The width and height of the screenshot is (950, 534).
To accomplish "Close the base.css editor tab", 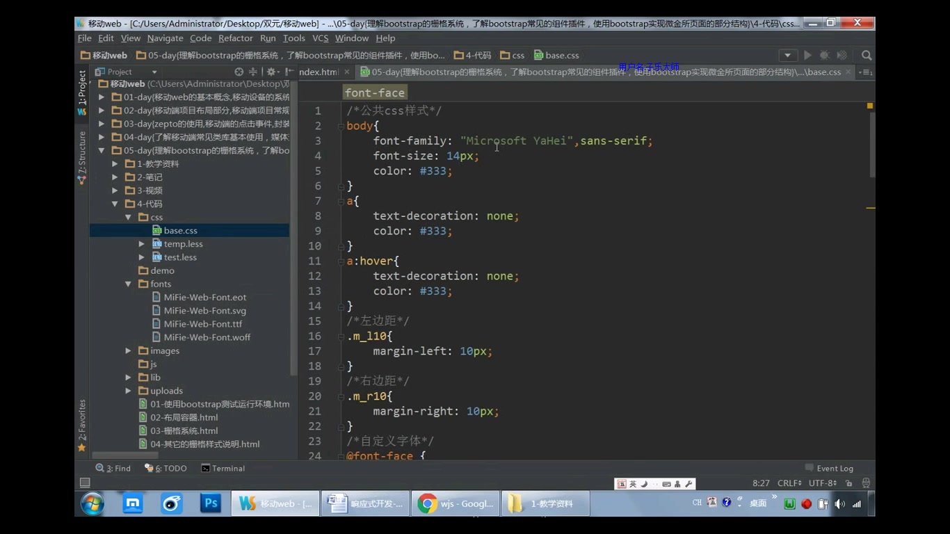I will click(849, 72).
